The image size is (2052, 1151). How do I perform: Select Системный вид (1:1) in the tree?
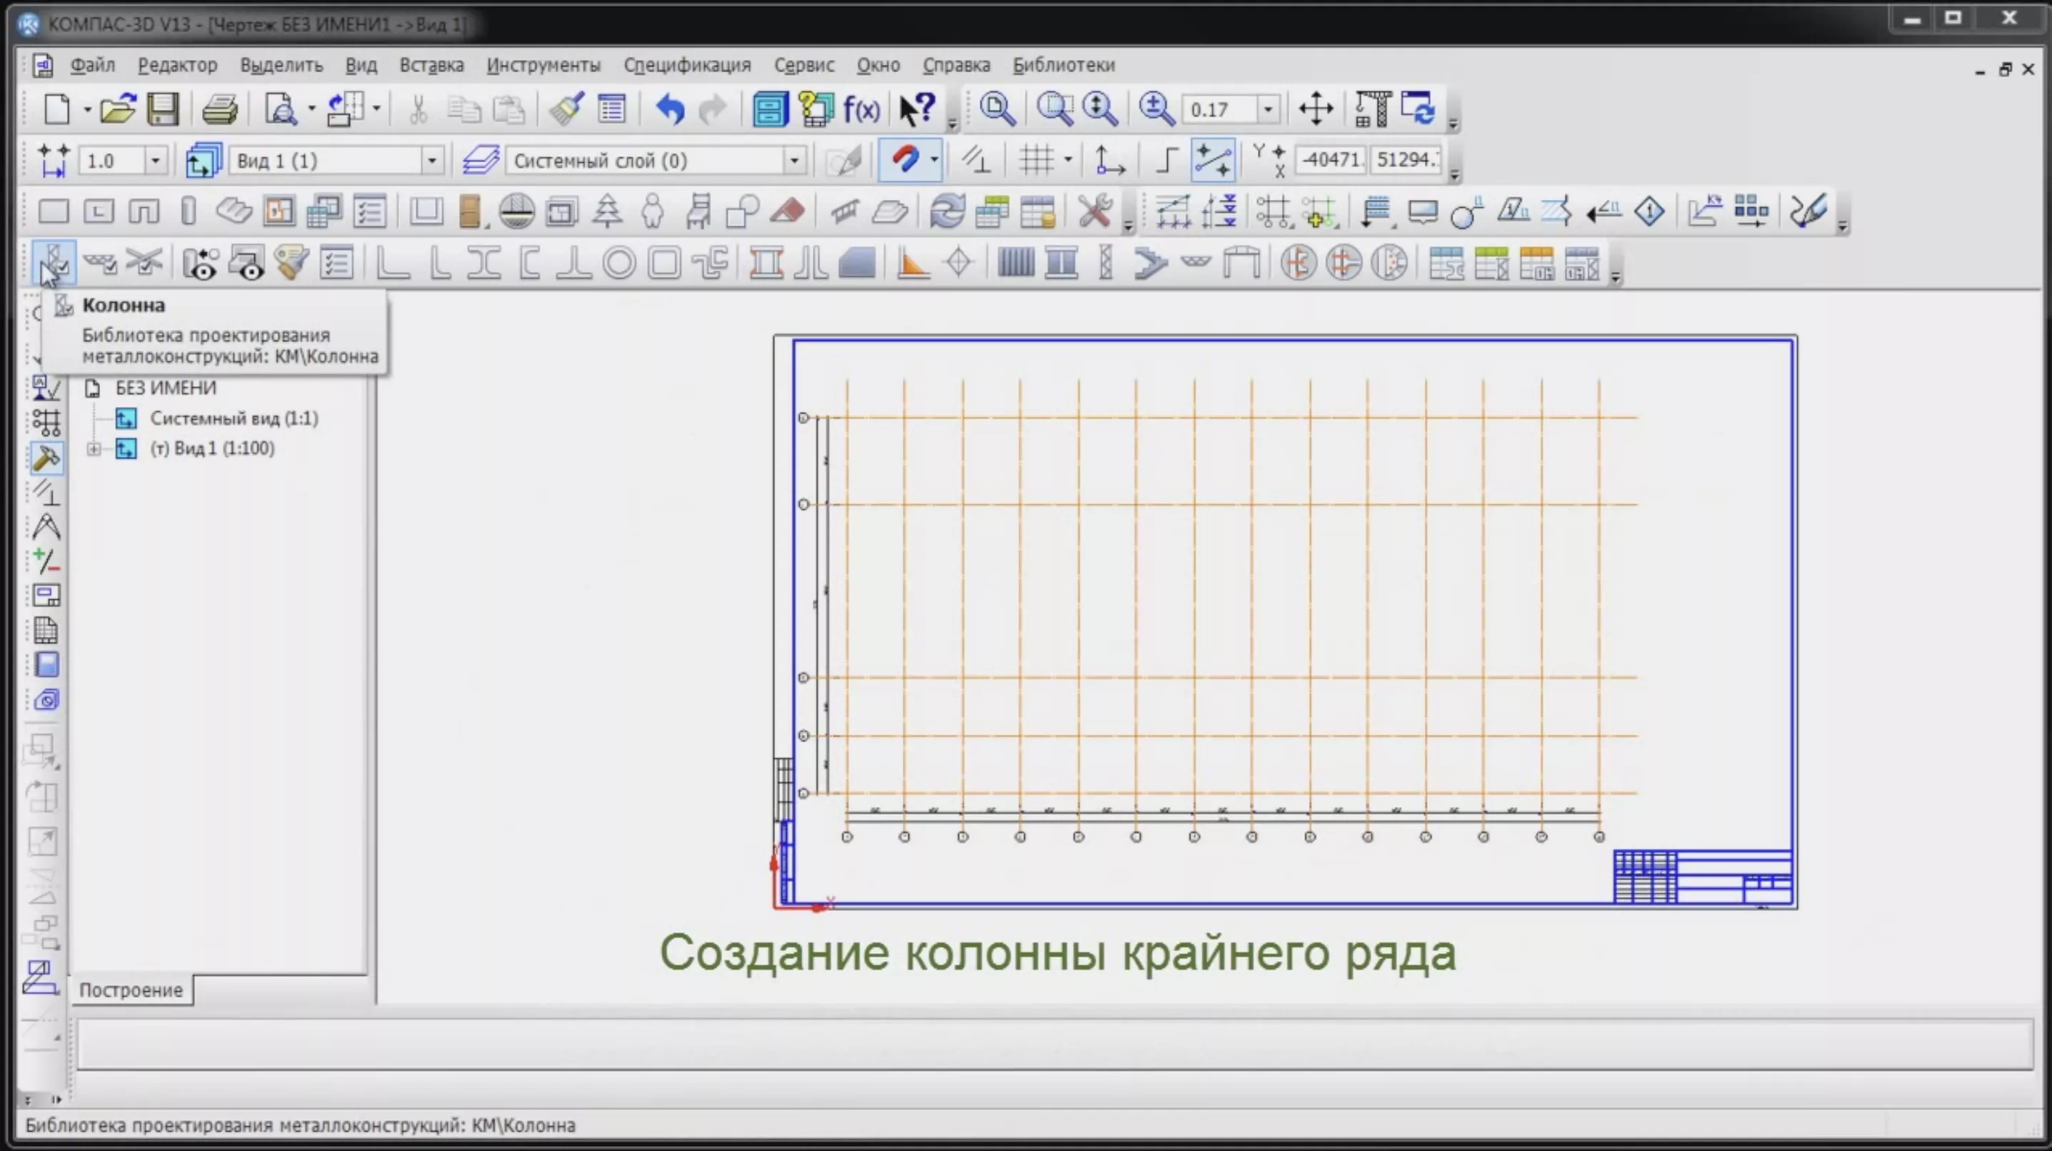coord(234,418)
